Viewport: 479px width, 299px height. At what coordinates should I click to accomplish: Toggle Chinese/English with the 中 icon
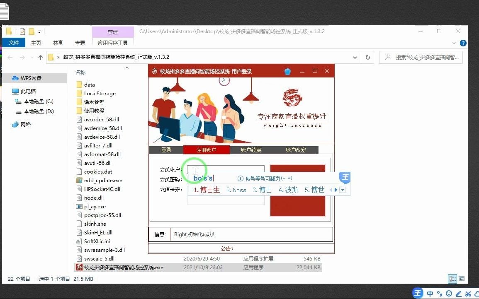(430, 293)
